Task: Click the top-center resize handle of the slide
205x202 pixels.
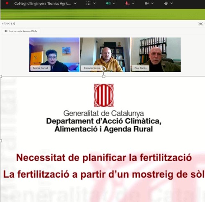Action: 104,76
